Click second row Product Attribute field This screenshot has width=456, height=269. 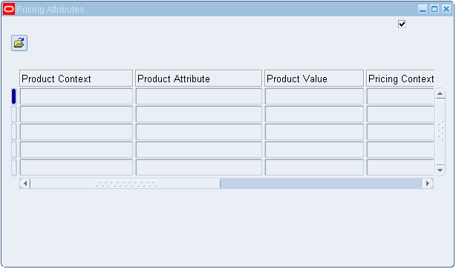click(199, 114)
